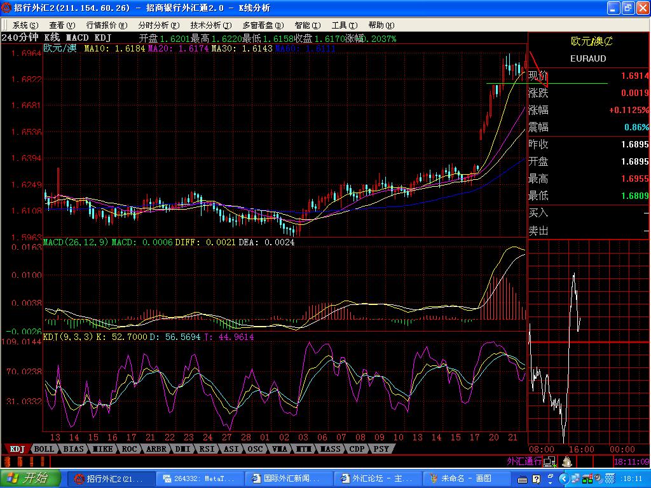Screen dimensions: 651x488
Task: Switch to the MIKE indicator tab
Action: coord(102,449)
